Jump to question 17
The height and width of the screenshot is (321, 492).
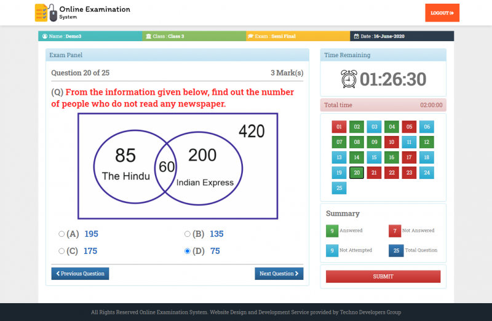tap(409, 157)
